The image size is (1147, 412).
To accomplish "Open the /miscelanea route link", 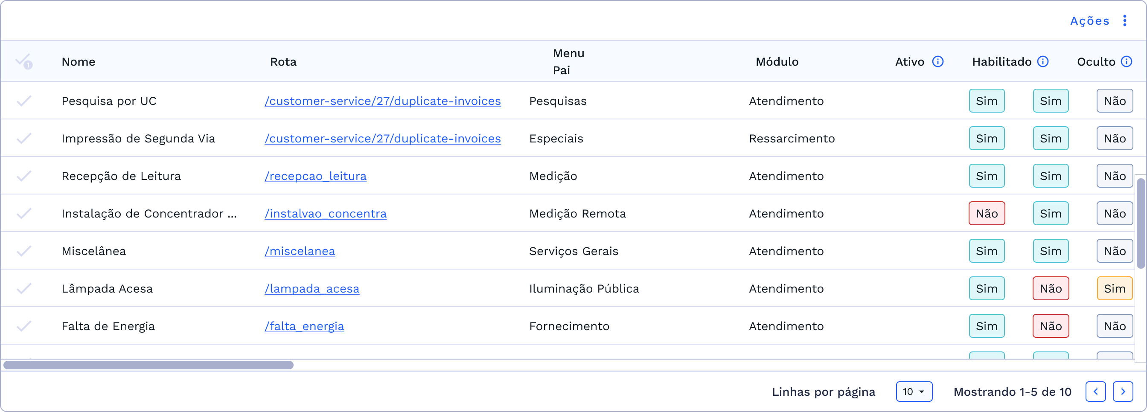I will point(300,250).
